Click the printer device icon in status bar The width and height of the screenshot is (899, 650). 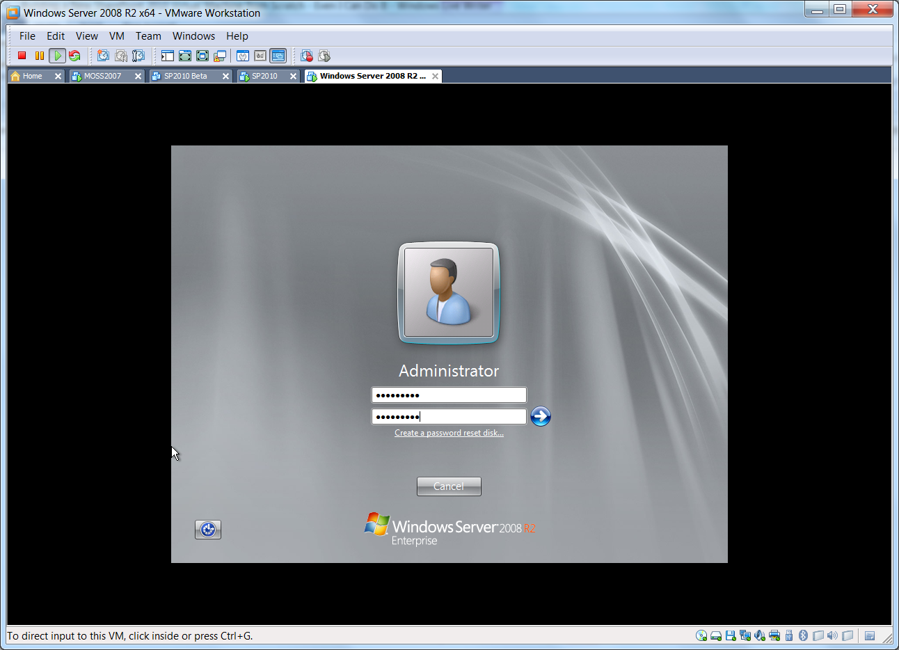coord(774,635)
